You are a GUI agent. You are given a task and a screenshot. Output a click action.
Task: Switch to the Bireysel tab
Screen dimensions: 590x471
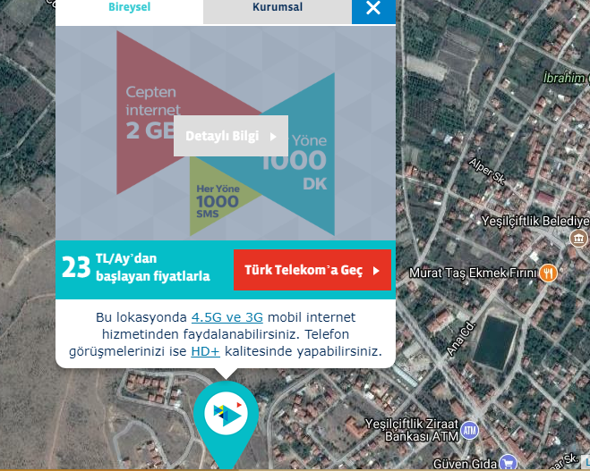[130, 7]
